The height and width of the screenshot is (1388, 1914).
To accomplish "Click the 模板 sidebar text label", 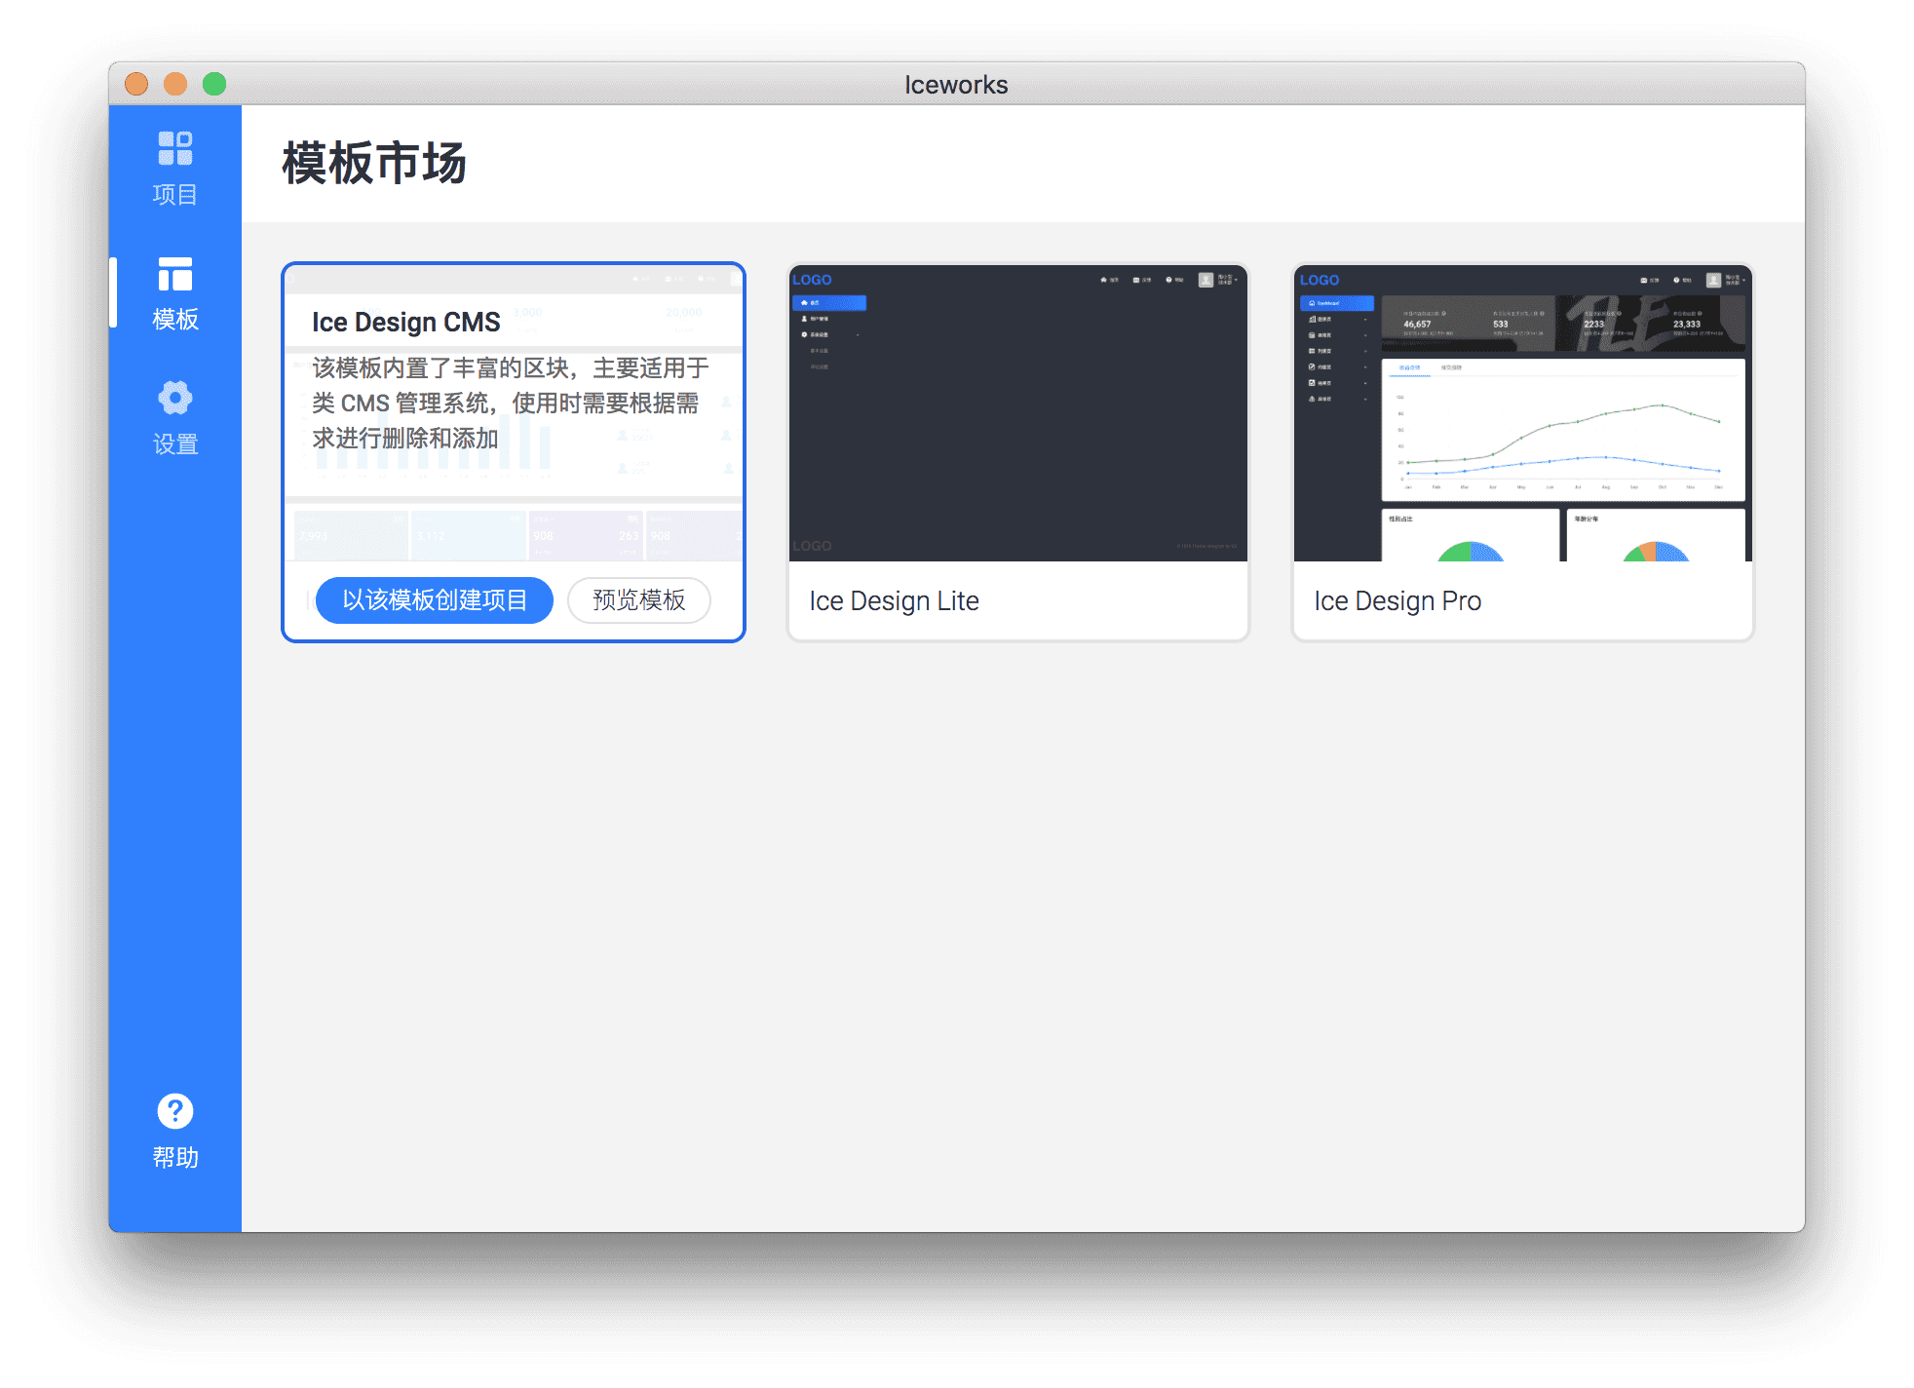I will [x=175, y=319].
